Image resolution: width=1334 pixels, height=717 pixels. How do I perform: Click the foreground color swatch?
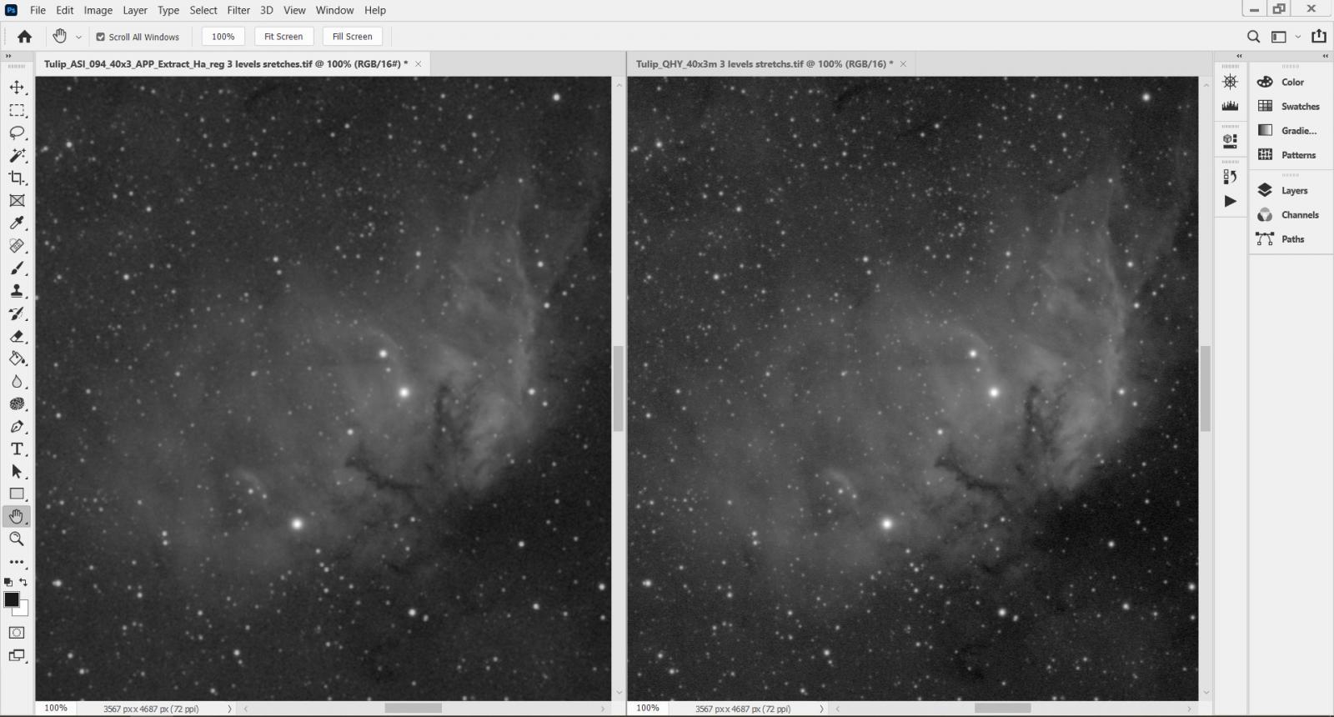(12, 599)
